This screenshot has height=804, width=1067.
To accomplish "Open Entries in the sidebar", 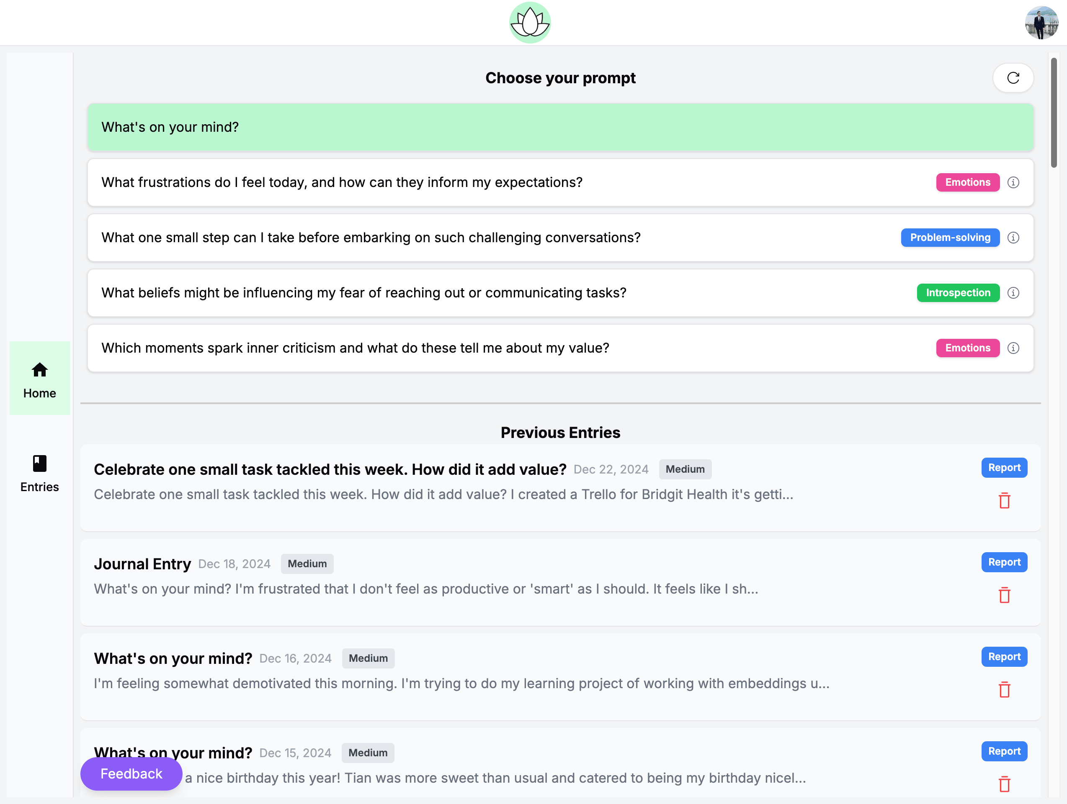I will click(x=39, y=473).
